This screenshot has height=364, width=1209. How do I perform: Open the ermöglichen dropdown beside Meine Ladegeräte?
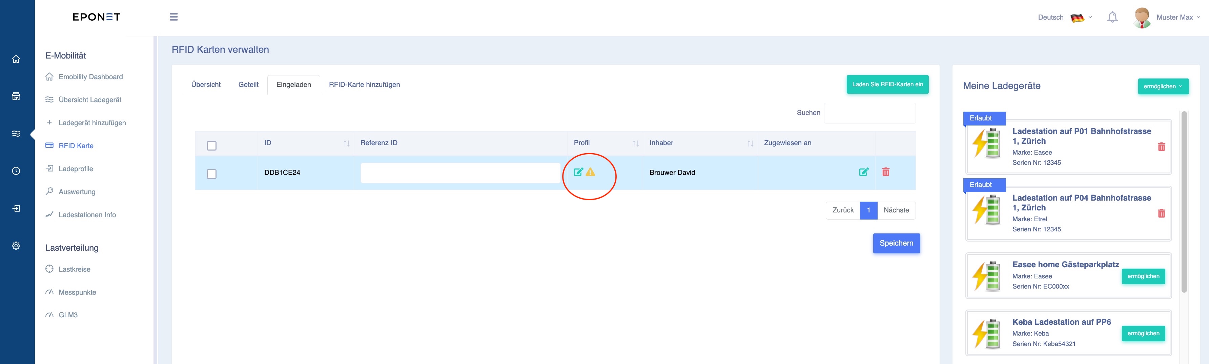(x=1163, y=86)
